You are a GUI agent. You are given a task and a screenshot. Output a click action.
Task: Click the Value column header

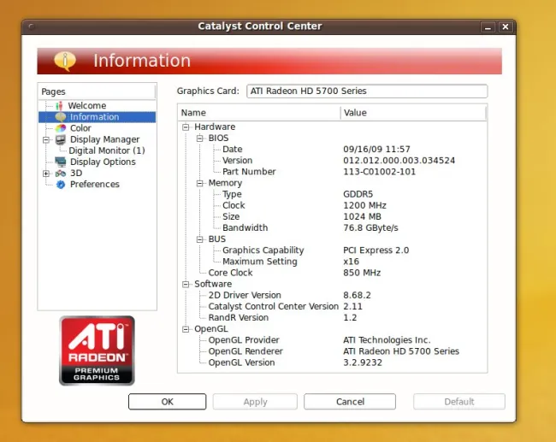click(x=412, y=113)
